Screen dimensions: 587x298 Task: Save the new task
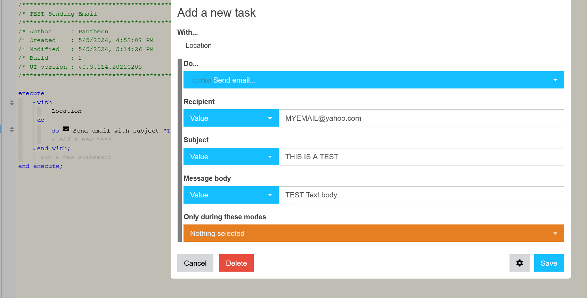click(548, 263)
